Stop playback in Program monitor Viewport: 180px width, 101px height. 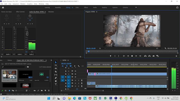pos(132,56)
